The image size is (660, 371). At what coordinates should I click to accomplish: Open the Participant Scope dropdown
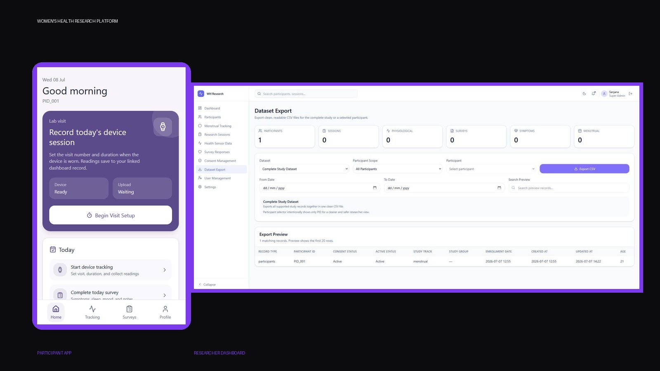coord(398,169)
